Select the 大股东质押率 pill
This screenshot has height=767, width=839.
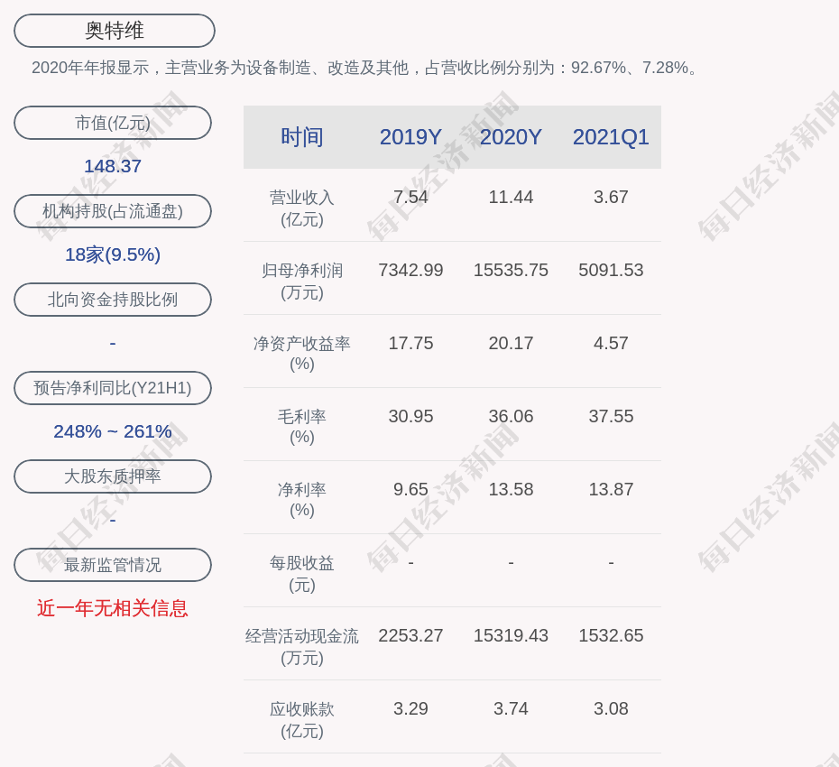[x=113, y=476]
